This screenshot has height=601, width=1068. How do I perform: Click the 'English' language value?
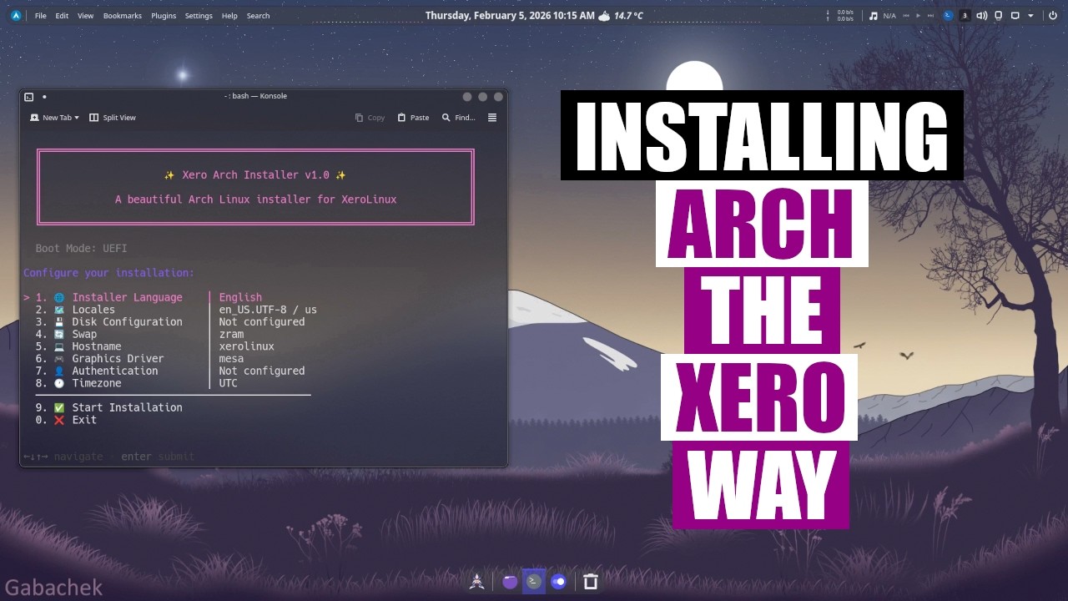point(240,297)
